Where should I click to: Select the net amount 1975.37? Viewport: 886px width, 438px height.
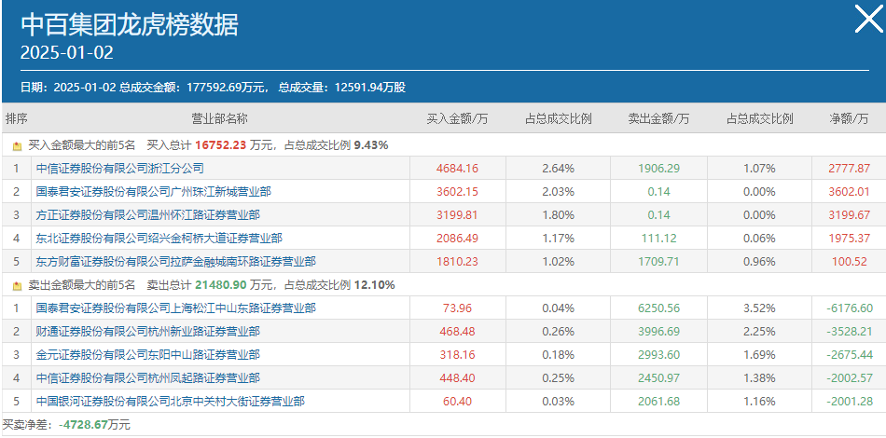coord(849,239)
